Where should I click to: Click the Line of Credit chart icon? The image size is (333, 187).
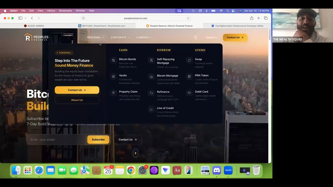(x=151, y=109)
